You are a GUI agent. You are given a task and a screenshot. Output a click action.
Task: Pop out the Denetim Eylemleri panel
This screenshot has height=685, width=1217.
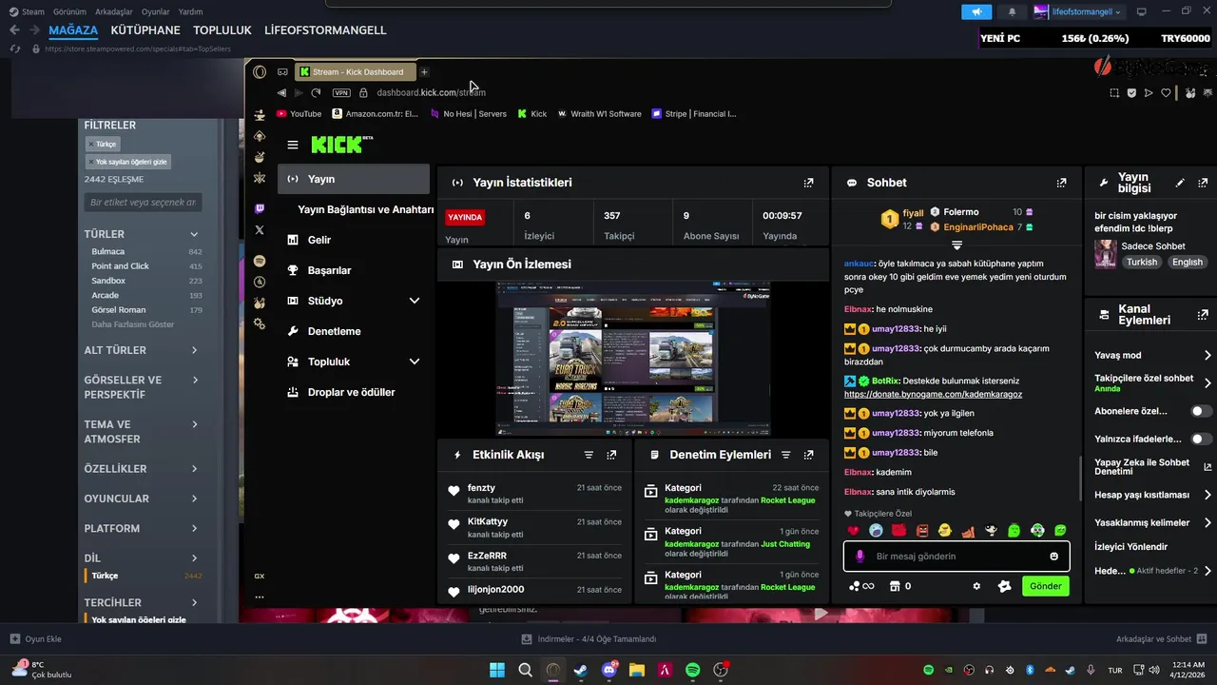tap(808, 455)
